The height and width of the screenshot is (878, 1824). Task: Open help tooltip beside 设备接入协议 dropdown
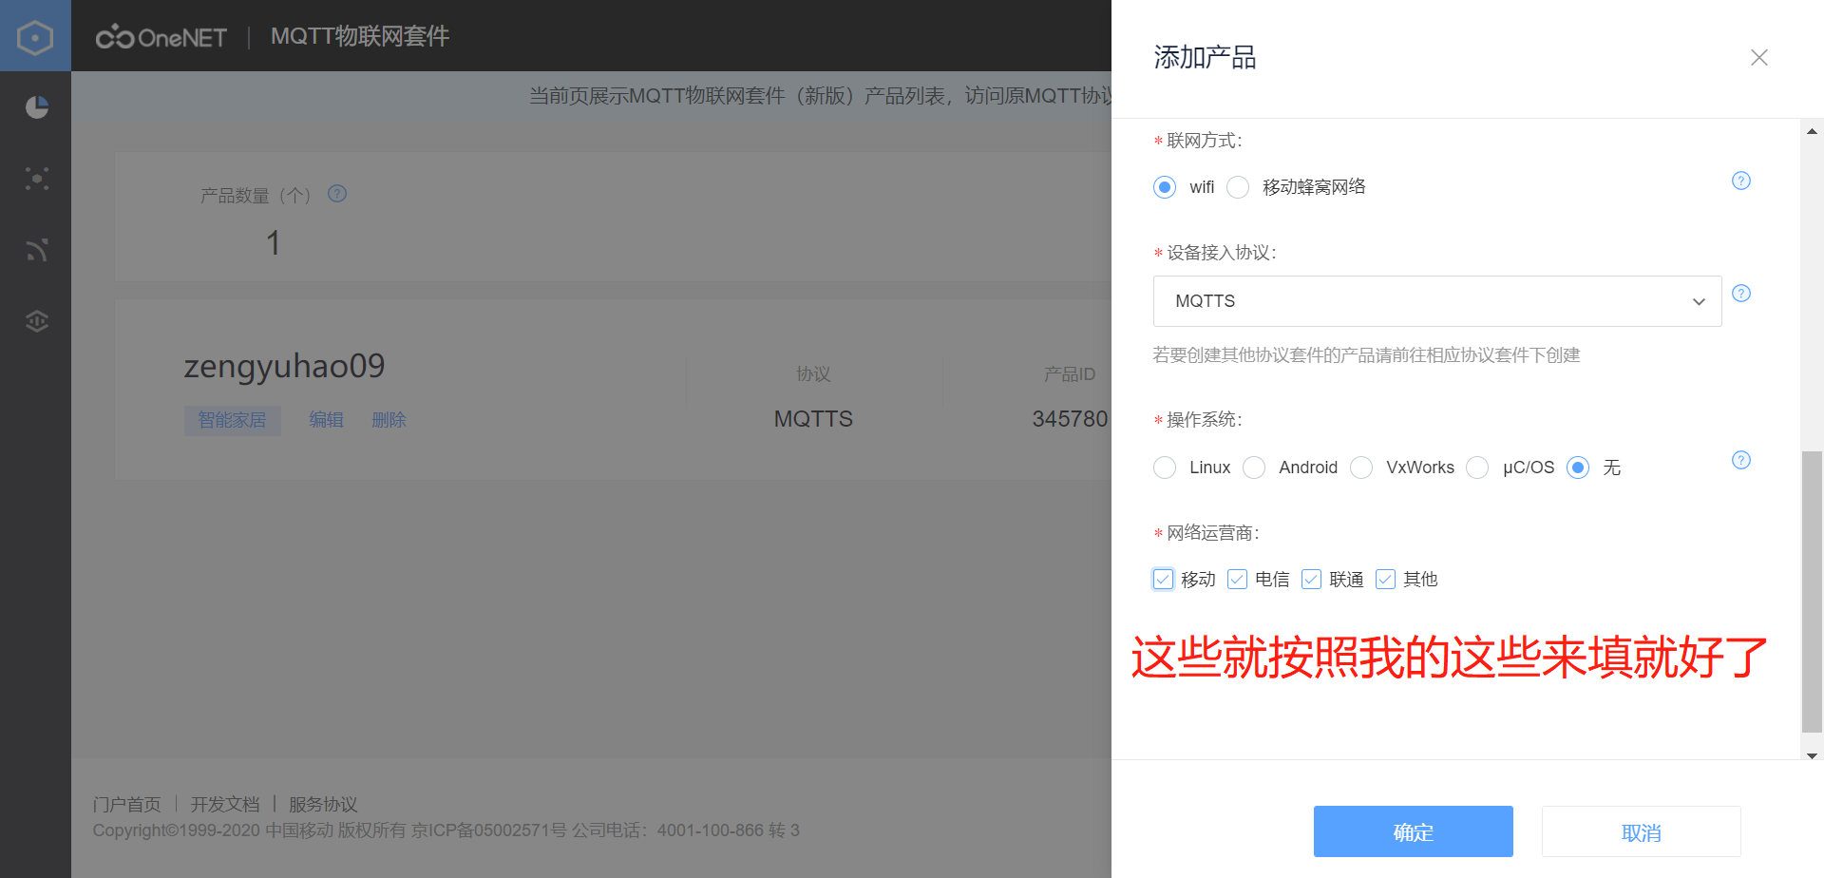click(x=1740, y=294)
